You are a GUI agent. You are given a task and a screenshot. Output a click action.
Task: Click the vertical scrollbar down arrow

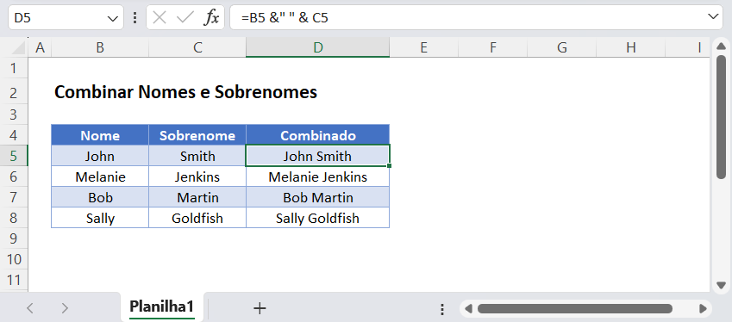pos(722,285)
